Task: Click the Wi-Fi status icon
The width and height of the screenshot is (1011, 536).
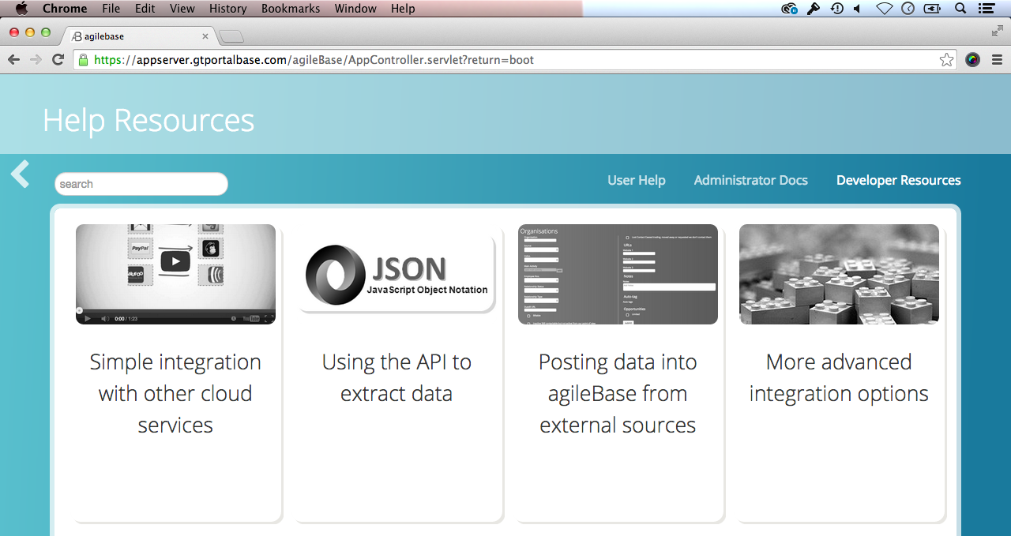Action: pyautogui.click(x=884, y=9)
